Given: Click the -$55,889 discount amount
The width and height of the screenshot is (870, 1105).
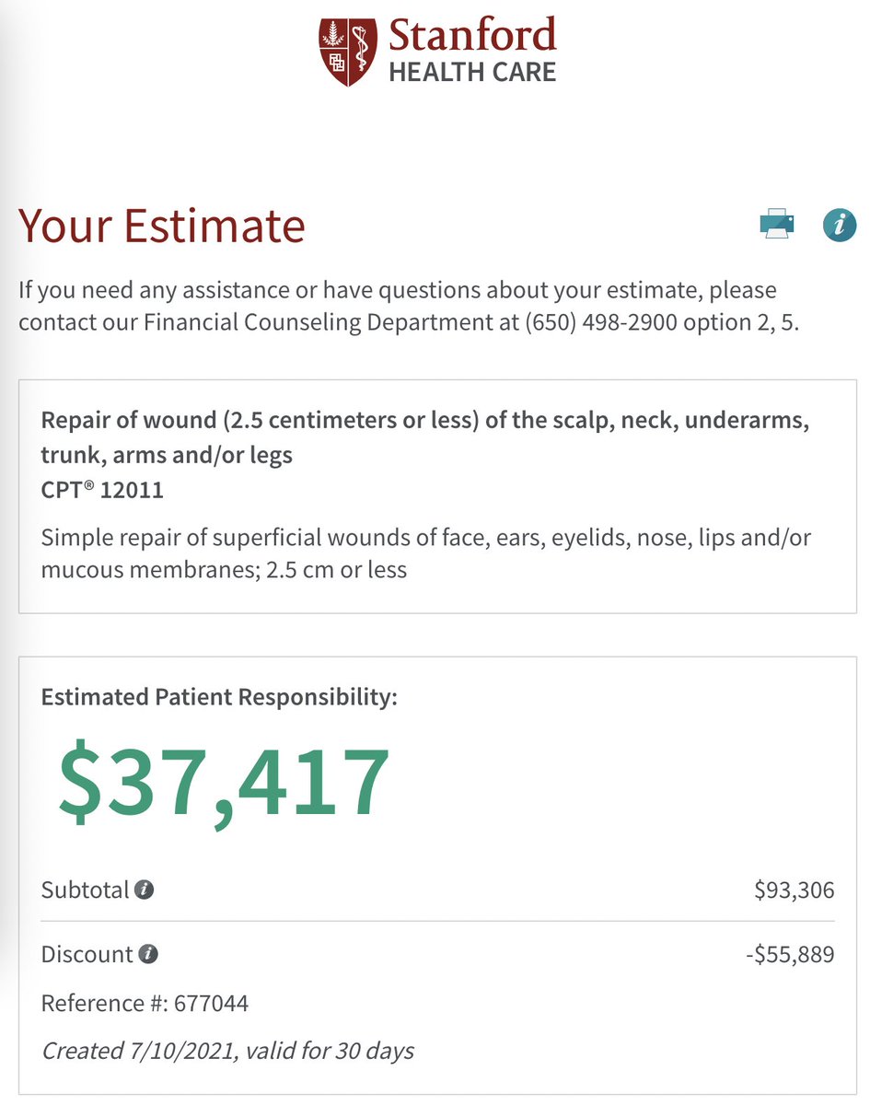Looking at the screenshot, I should pyautogui.click(x=790, y=954).
